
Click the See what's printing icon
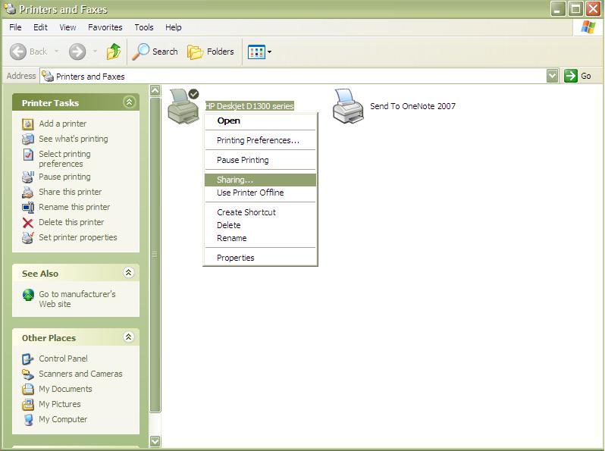point(28,139)
